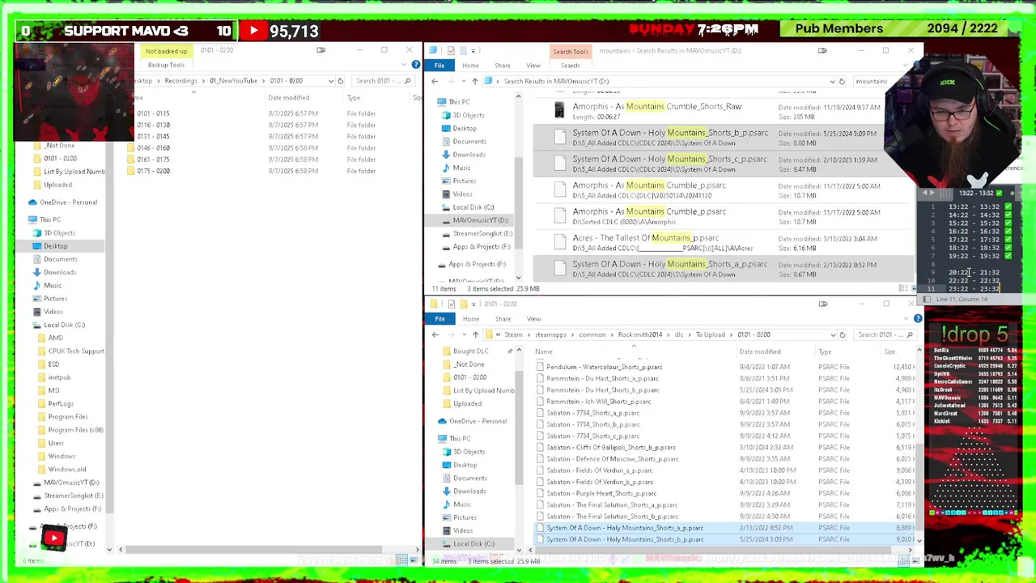The height and width of the screenshot is (583, 1036).
Task: Open Program Files (x86) folder in left pane
Action: [x=75, y=430]
